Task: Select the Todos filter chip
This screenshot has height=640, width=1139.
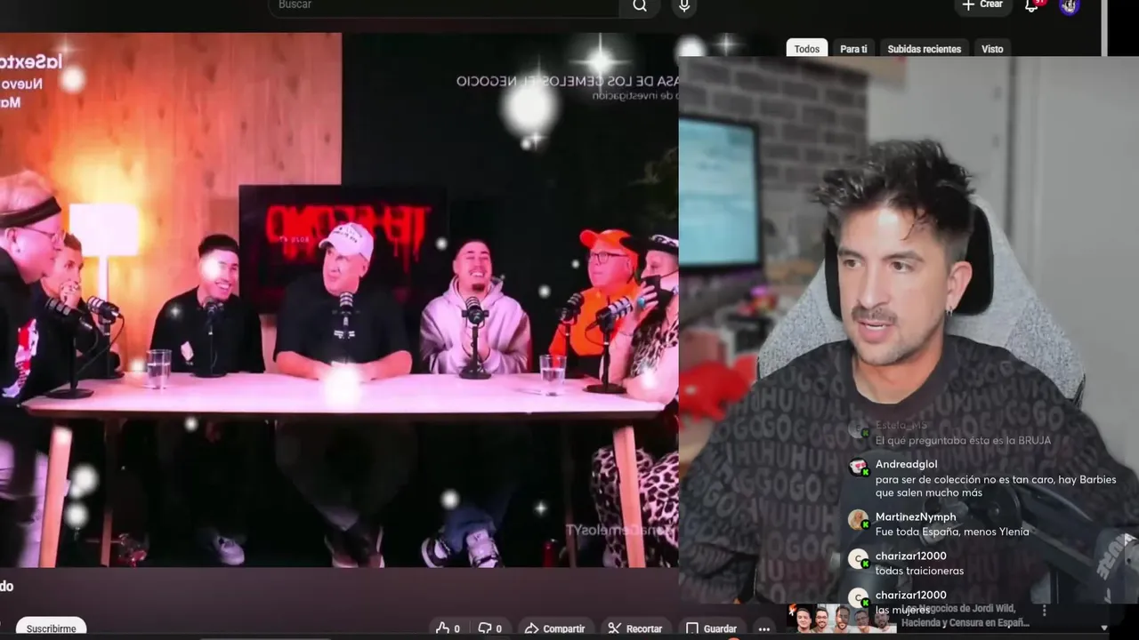Action: (x=807, y=49)
